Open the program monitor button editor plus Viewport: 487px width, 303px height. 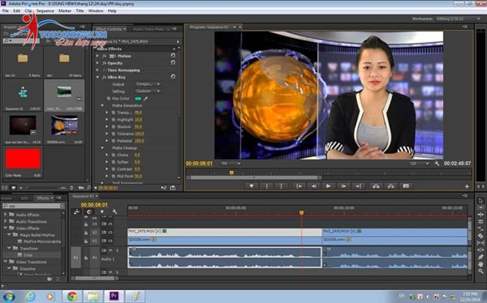coord(467,186)
